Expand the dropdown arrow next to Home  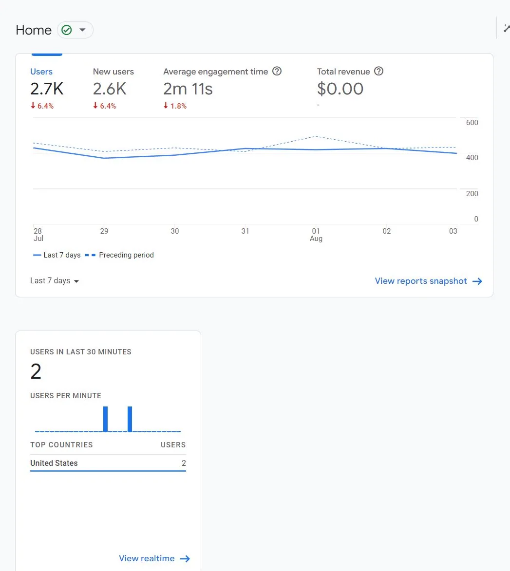tap(83, 30)
